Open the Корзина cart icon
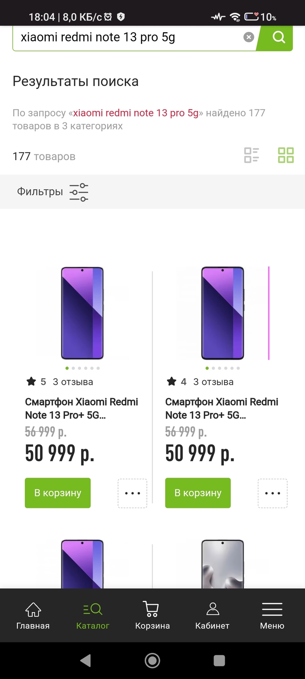 pyautogui.click(x=152, y=616)
